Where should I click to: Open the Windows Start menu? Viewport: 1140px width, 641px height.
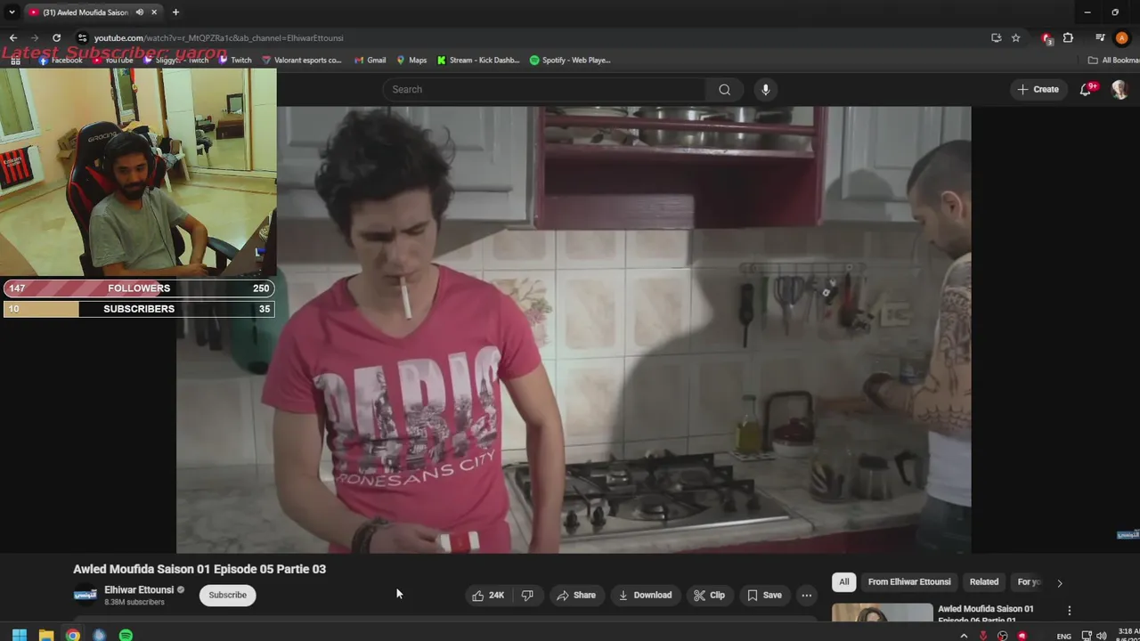coord(19,635)
